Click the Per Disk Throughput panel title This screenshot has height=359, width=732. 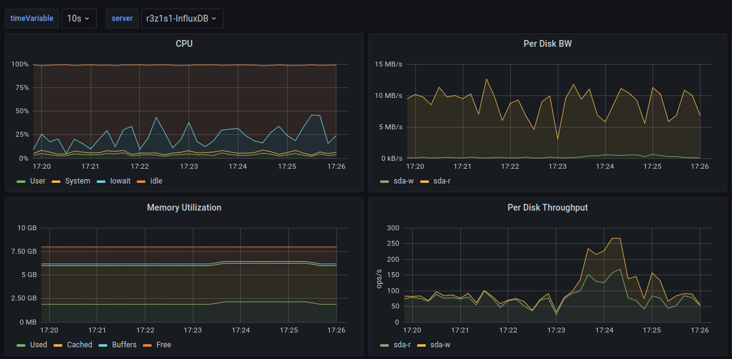pyautogui.click(x=547, y=208)
